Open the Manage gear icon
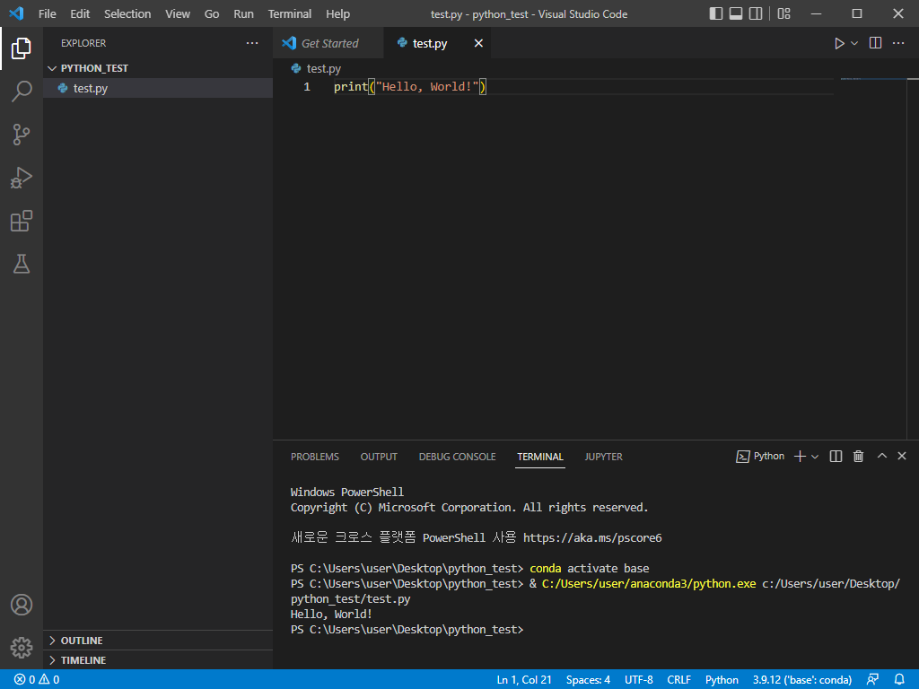The width and height of the screenshot is (919, 689). [22, 648]
